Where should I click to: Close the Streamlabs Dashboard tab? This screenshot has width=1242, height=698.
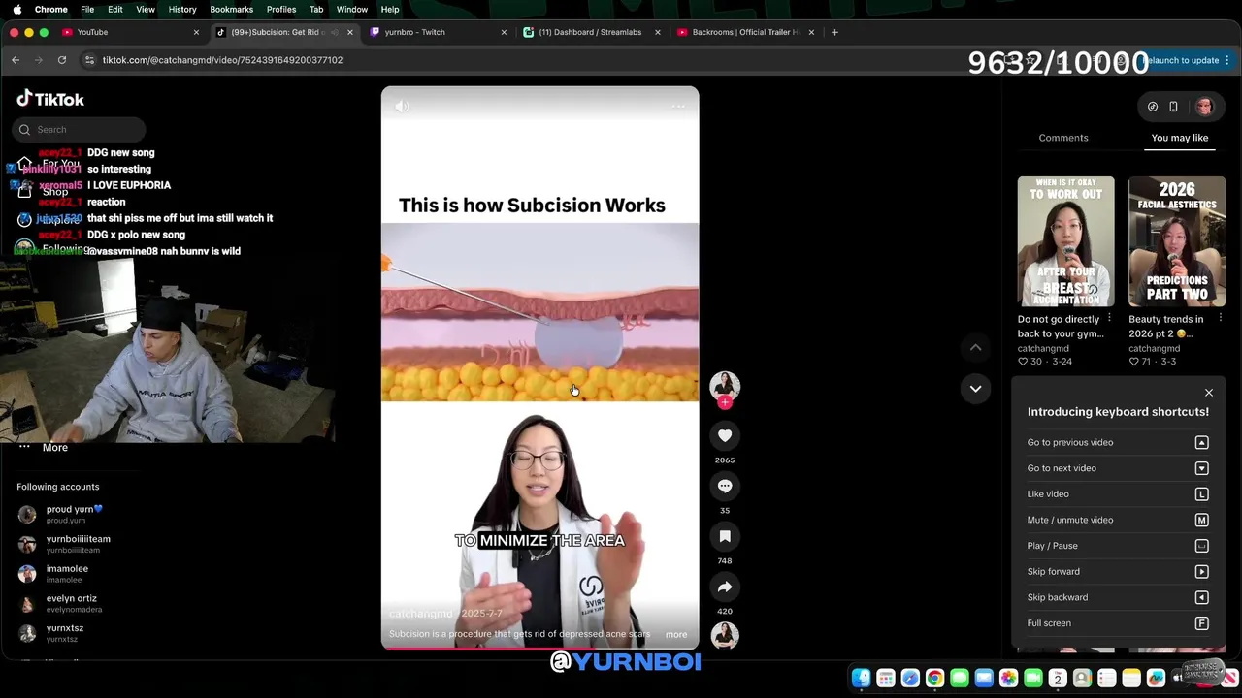657,32
